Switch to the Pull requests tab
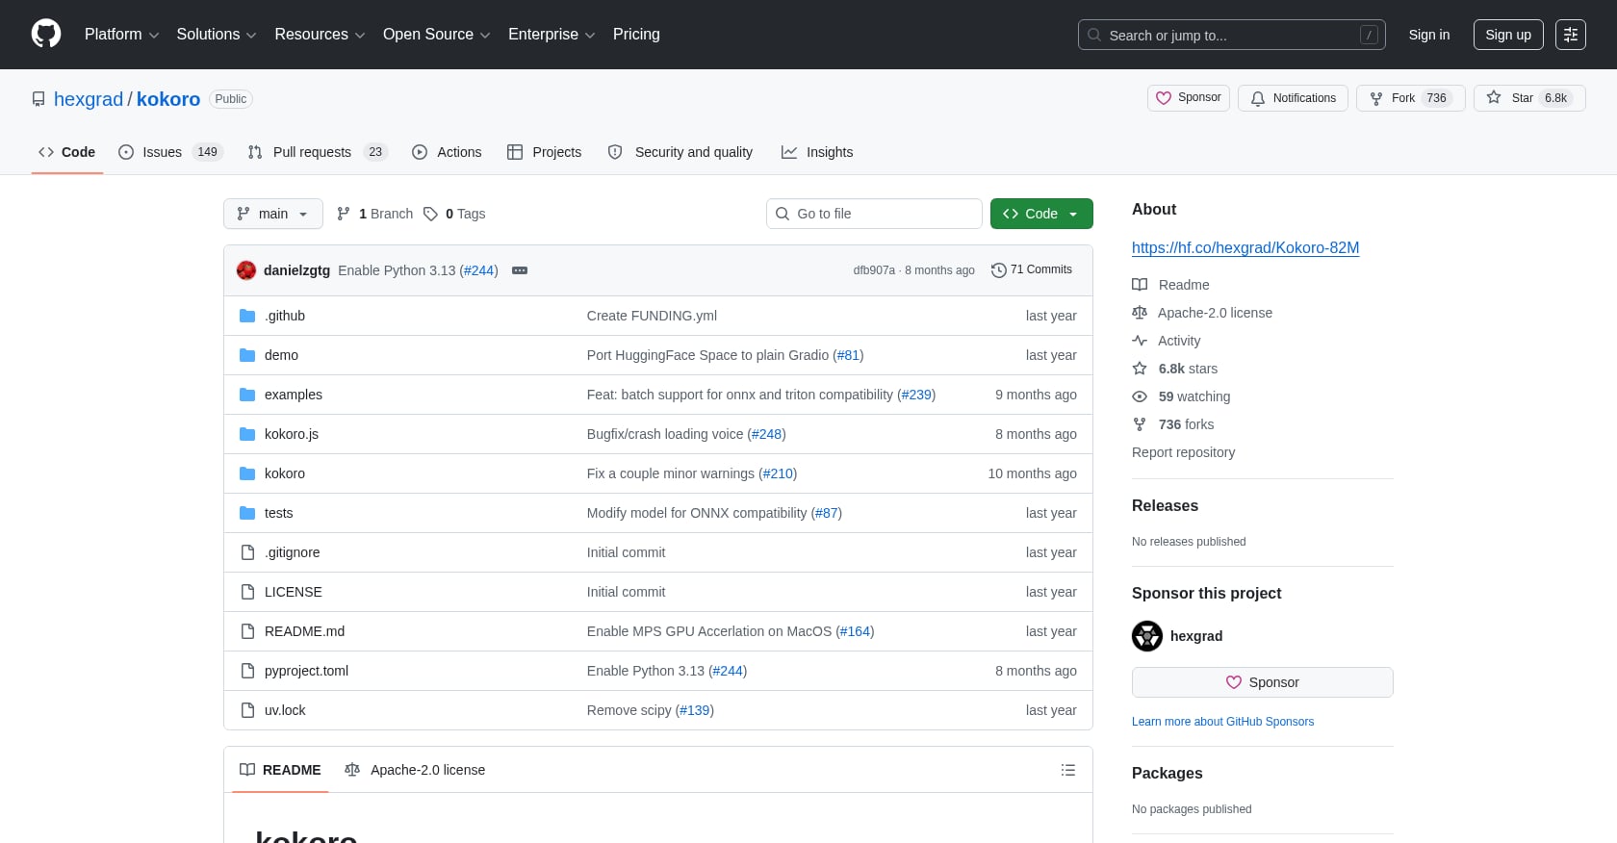 (318, 152)
